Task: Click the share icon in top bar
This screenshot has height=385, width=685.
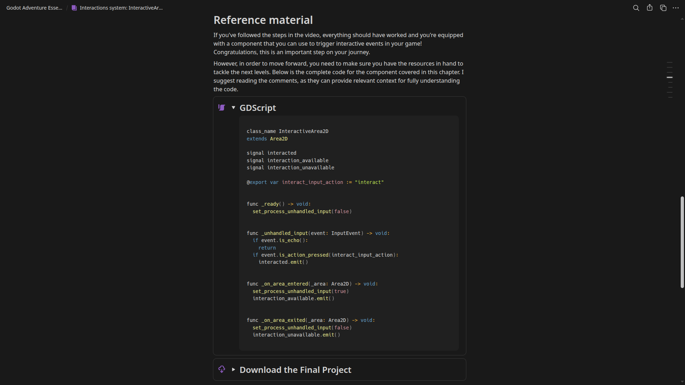Action: [x=650, y=8]
